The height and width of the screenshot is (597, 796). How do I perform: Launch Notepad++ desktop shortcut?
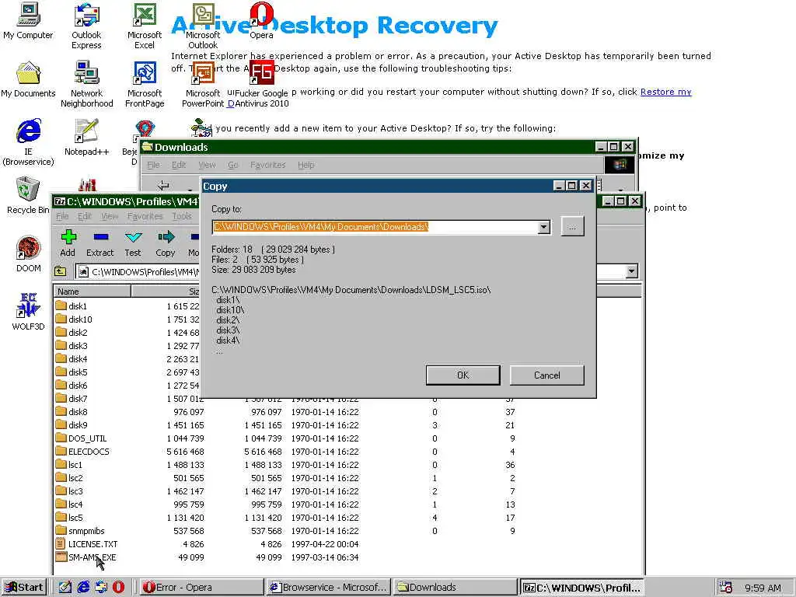click(x=86, y=137)
